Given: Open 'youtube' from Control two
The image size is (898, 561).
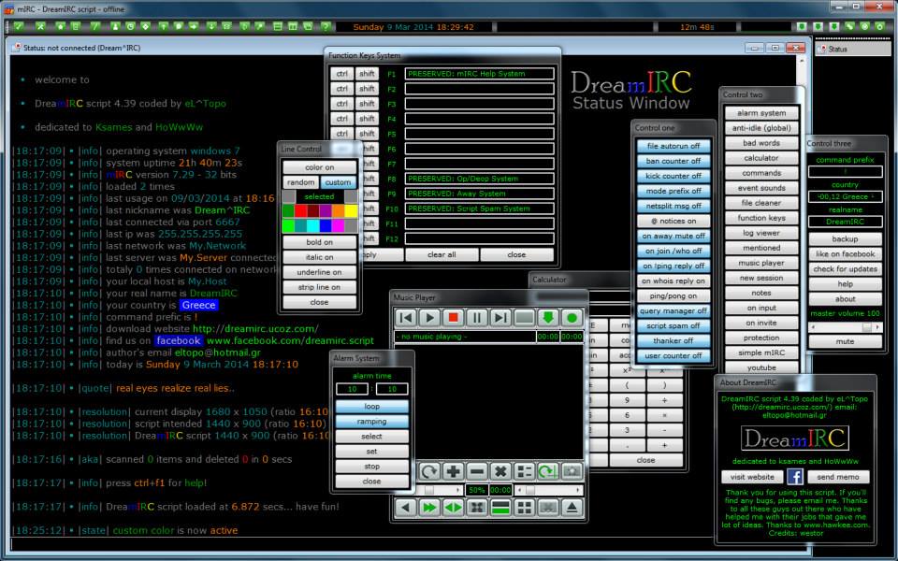Looking at the screenshot, I should click(x=761, y=367).
